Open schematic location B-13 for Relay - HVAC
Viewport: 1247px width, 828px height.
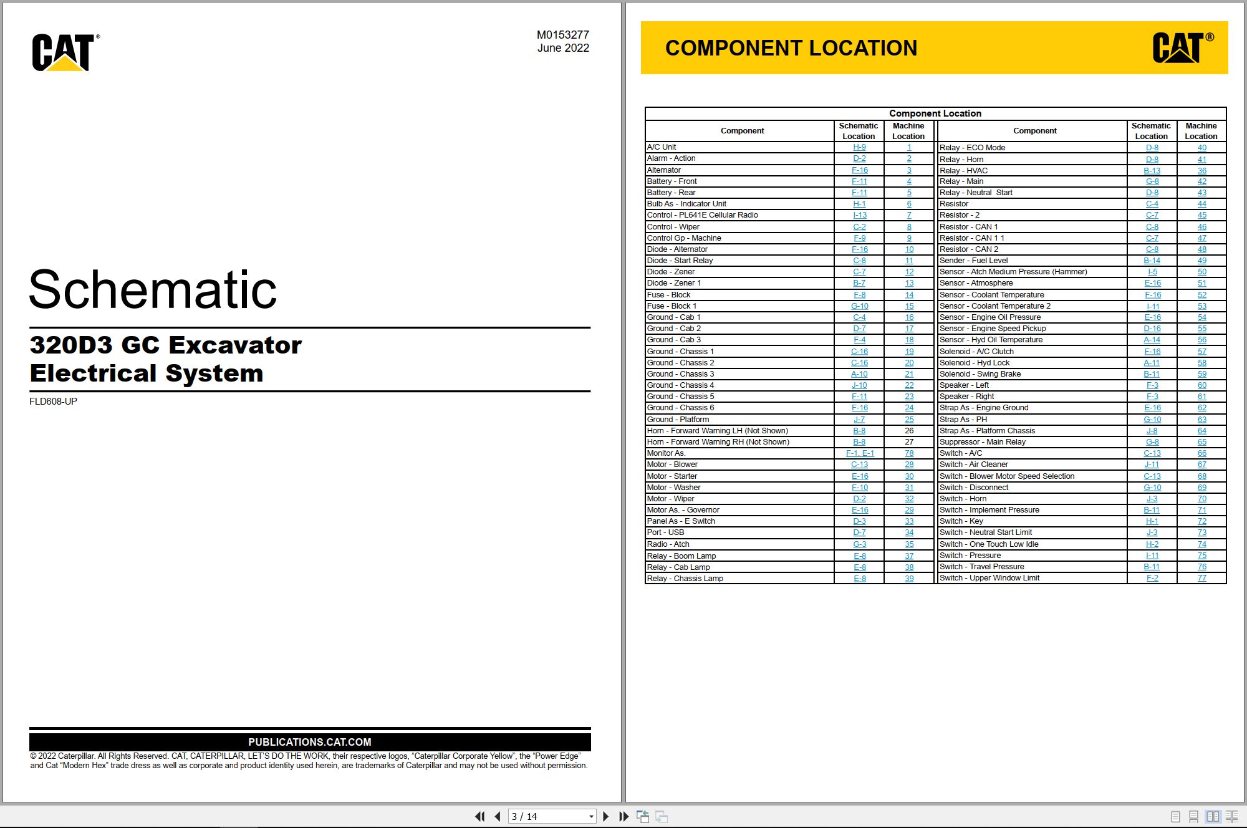pos(1152,171)
